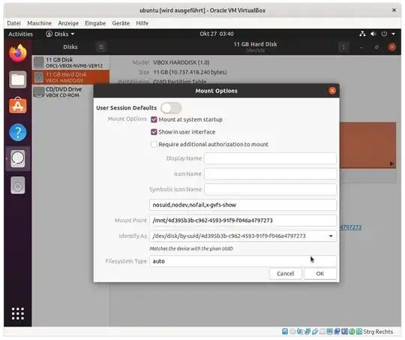This screenshot has width=405, height=340.
Task: Open the Disks app menu in top bar
Action: (60, 34)
